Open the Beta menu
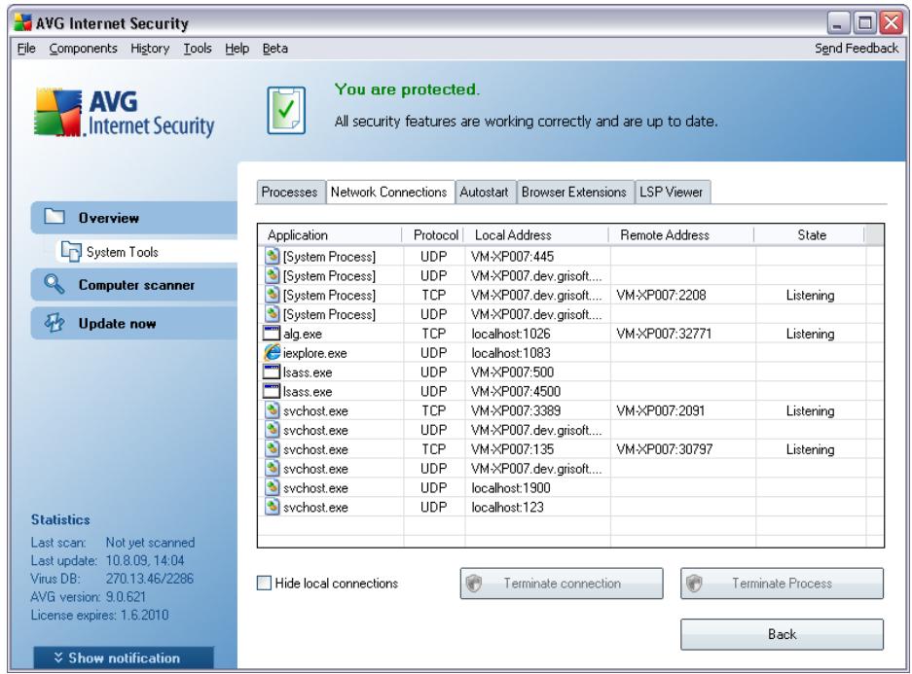This screenshot has height=674, width=912. pyautogui.click(x=275, y=49)
